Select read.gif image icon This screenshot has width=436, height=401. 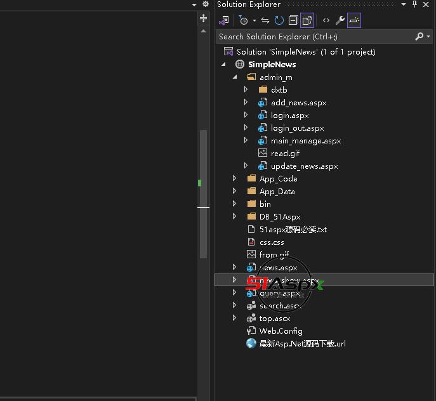pos(263,153)
